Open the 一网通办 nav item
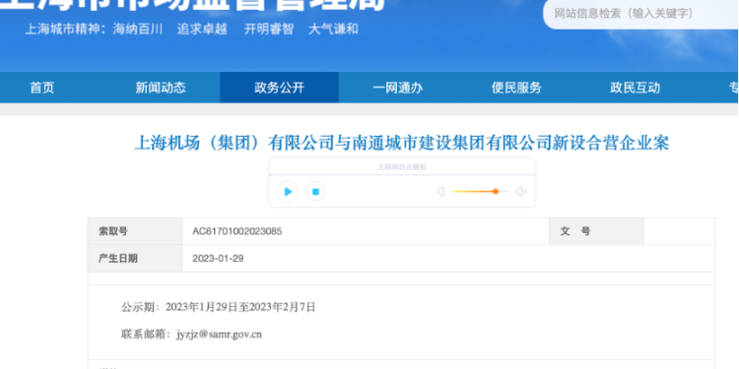Viewport: 739px width, 369px height. (x=398, y=88)
